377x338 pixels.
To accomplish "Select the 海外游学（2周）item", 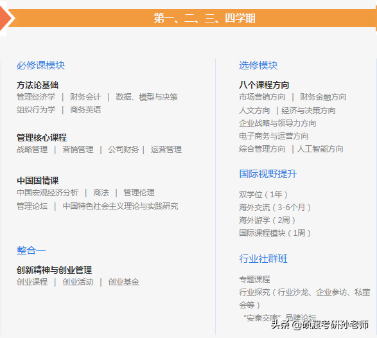I will 267,220.
